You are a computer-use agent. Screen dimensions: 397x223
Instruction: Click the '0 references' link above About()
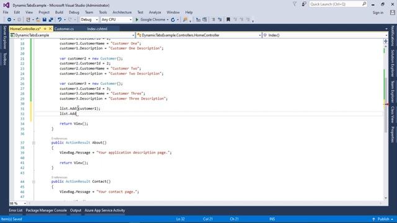pos(60,138)
